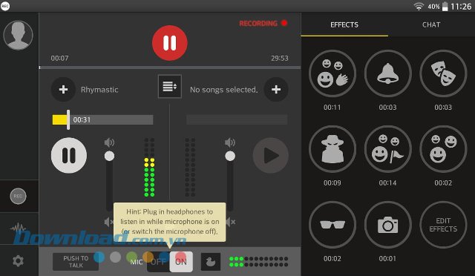Viewport: 475px width, 276px height.
Task: Click the right deck speaker volume icon
Action: coord(230,142)
